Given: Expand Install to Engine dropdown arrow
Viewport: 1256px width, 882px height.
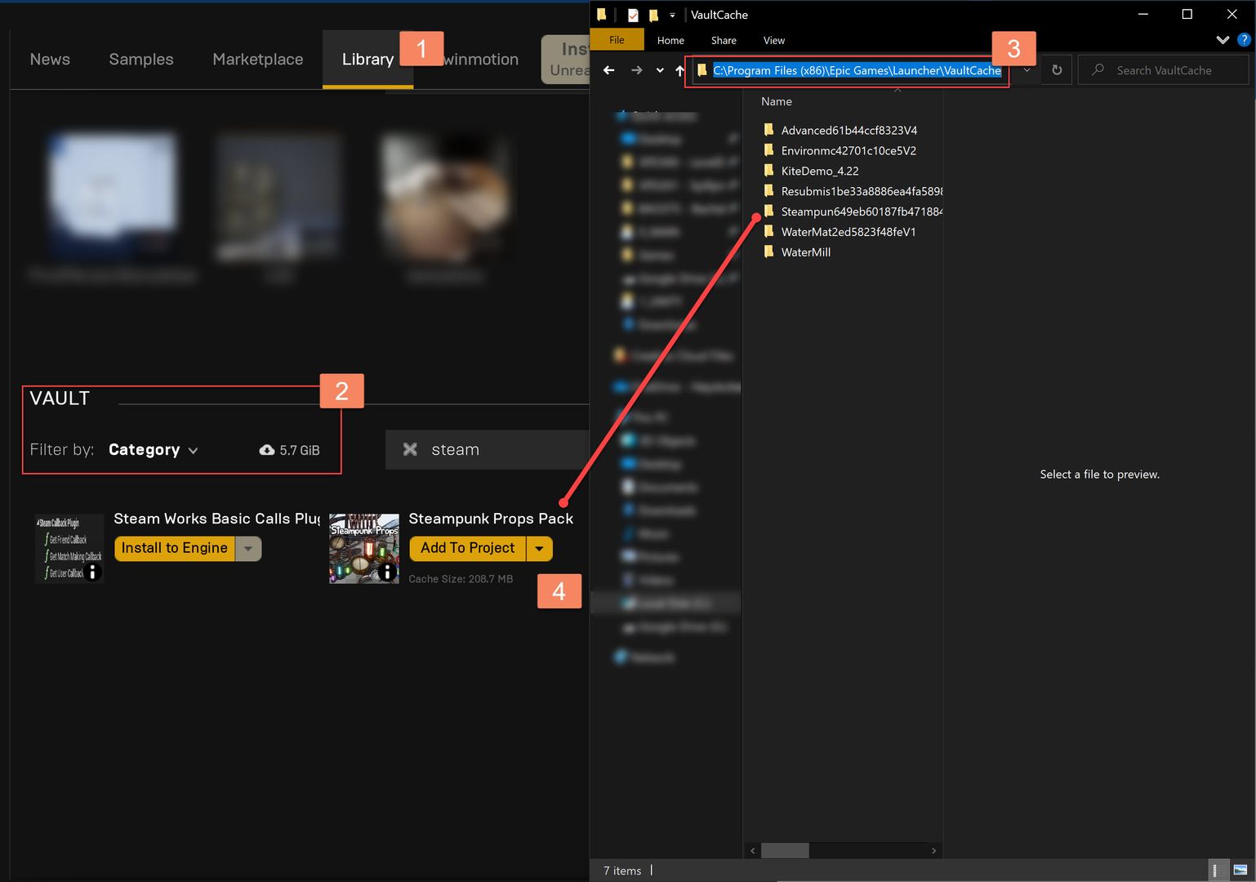Looking at the screenshot, I should 248,548.
